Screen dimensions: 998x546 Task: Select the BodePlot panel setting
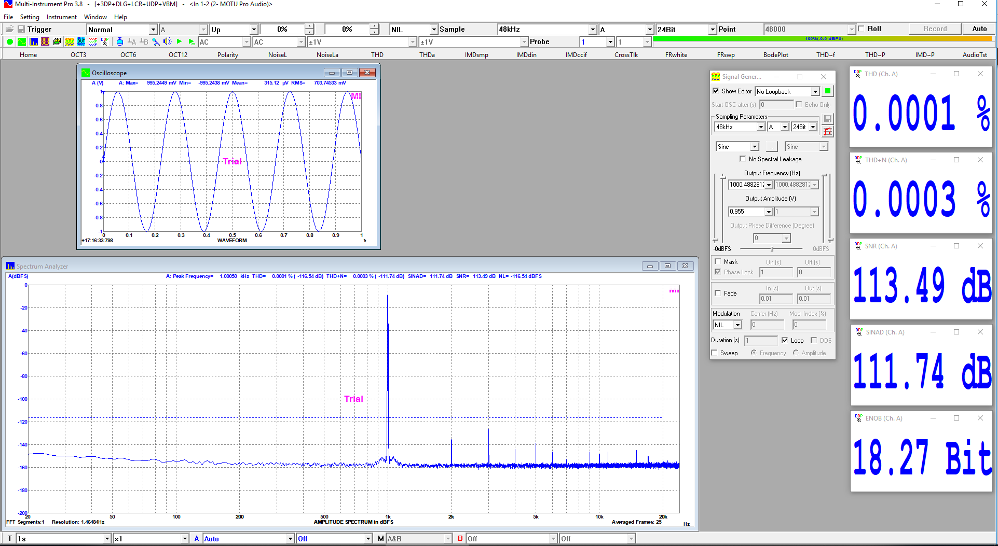pyautogui.click(x=776, y=54)
